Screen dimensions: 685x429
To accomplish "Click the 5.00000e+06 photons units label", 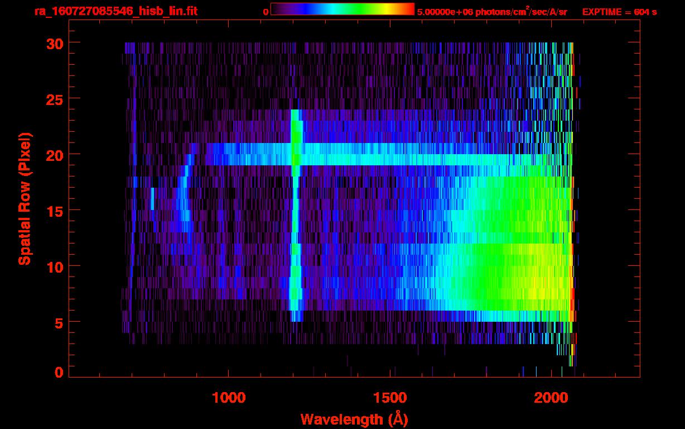I will point(492,12).
